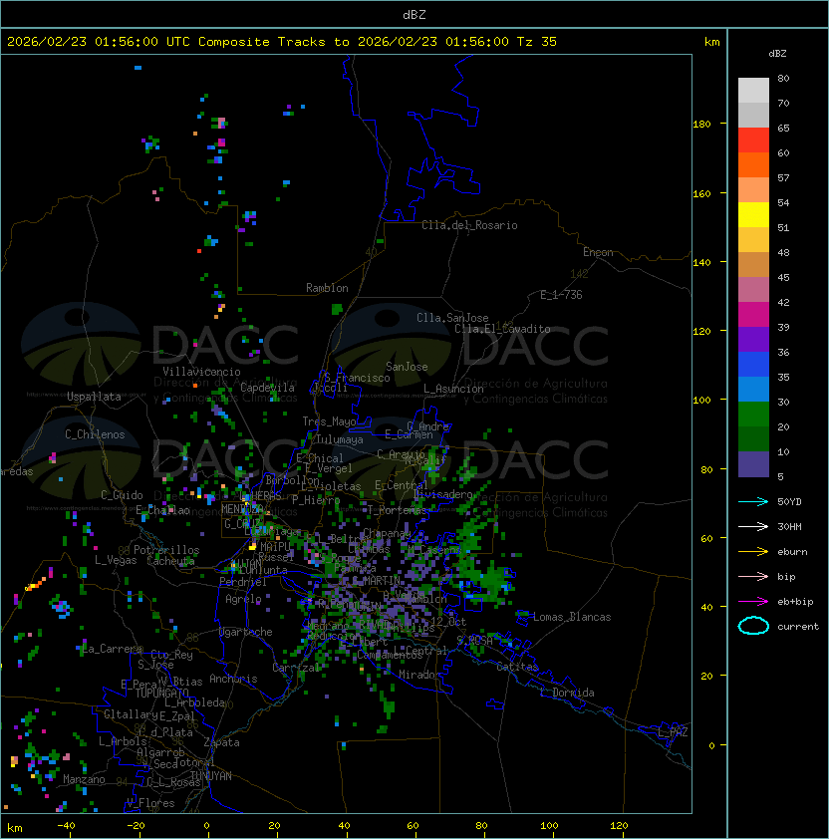Click the 'Anchoris' map label
This screenshot has height=839, width=829.
coord(233,679)
